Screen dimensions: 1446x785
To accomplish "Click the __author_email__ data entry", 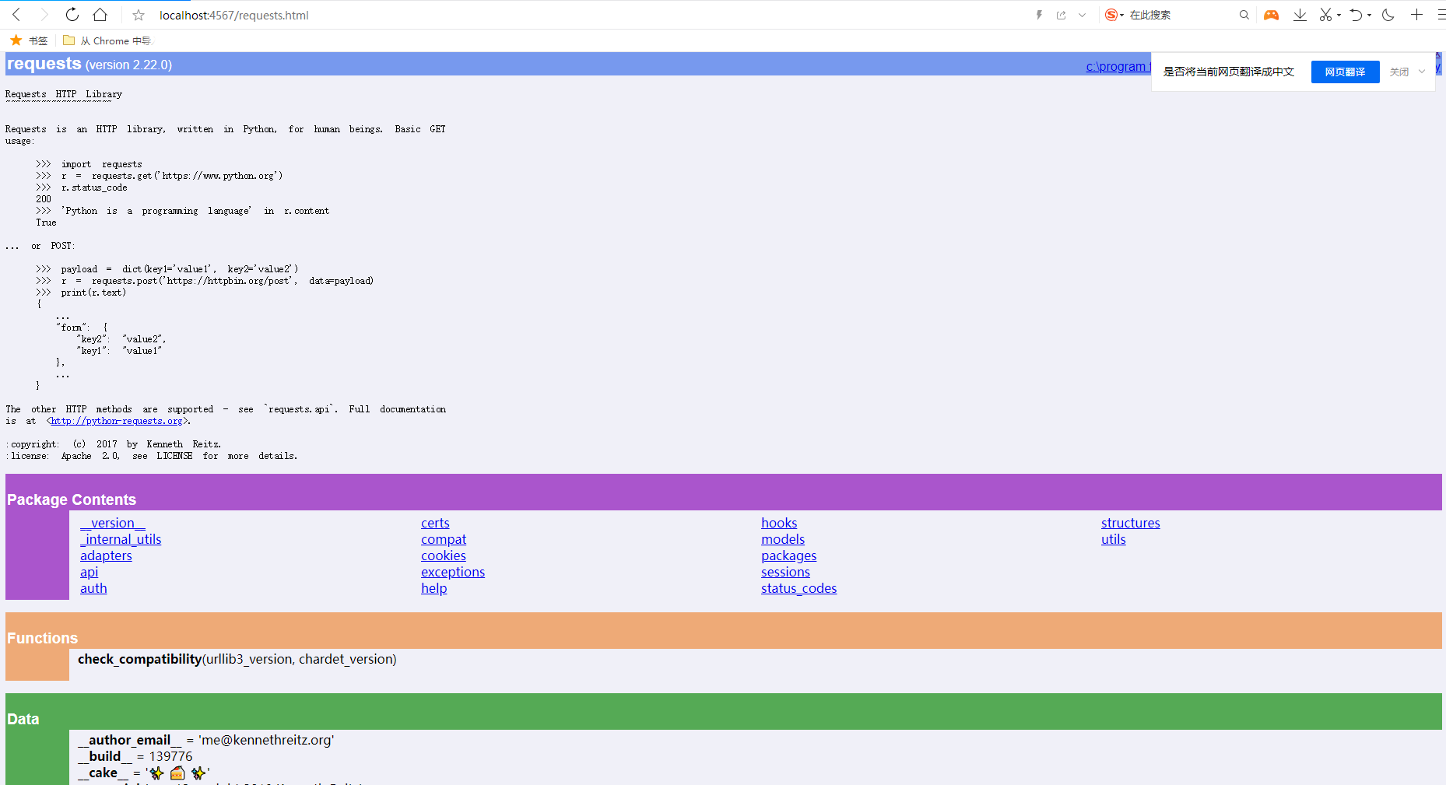I will pyautogui.click(x=206, y=740).
